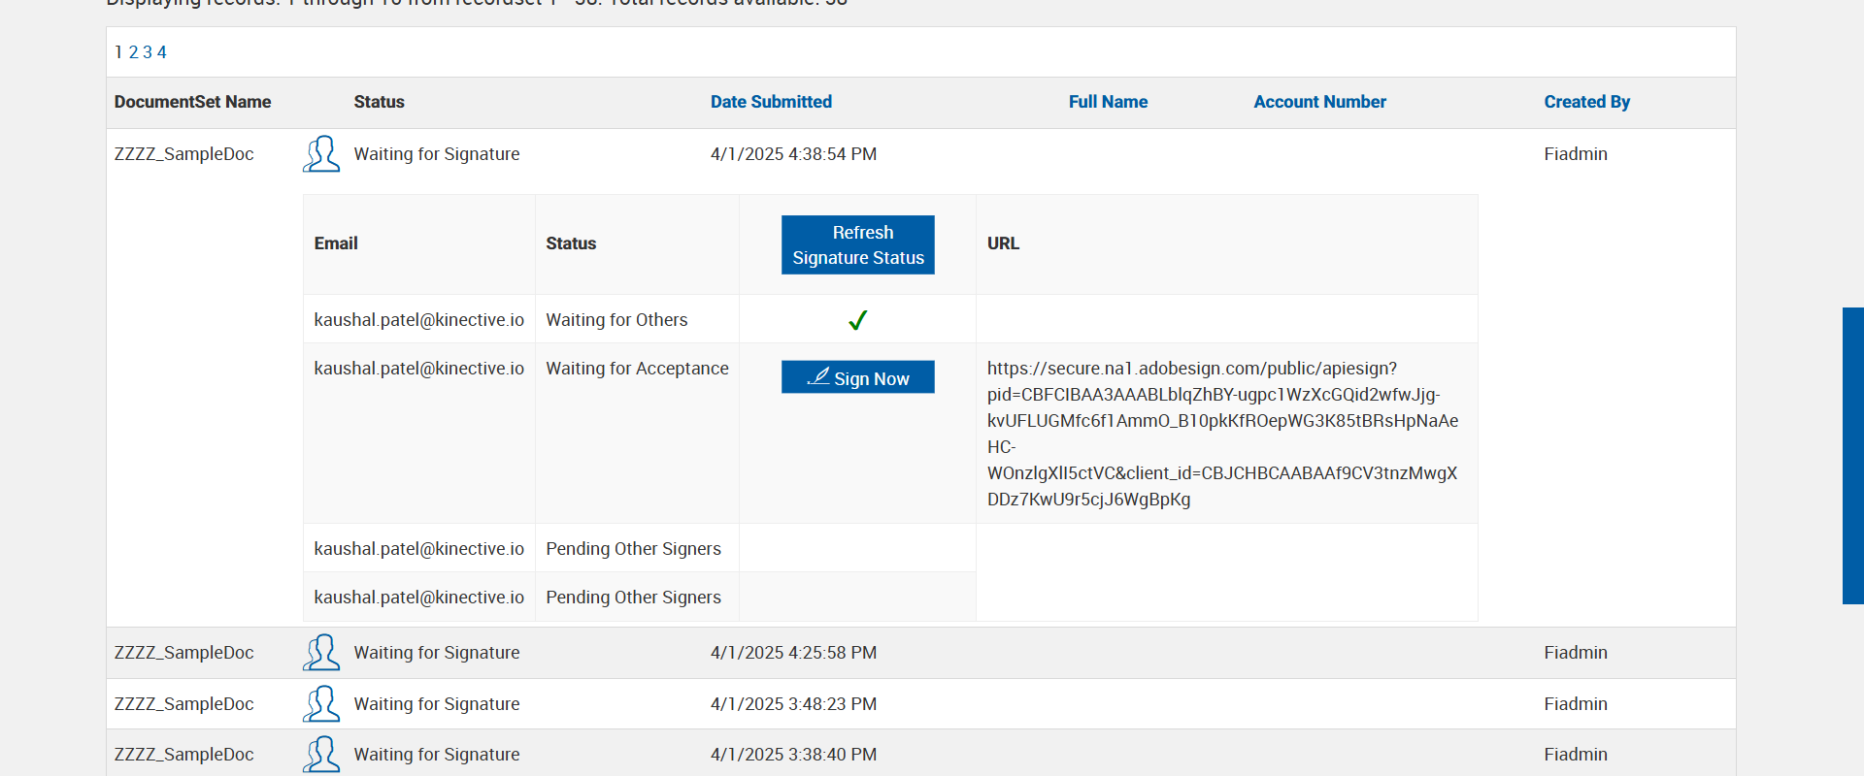
Task: Click the Adobe Sign URL text
Action: 1222,434
